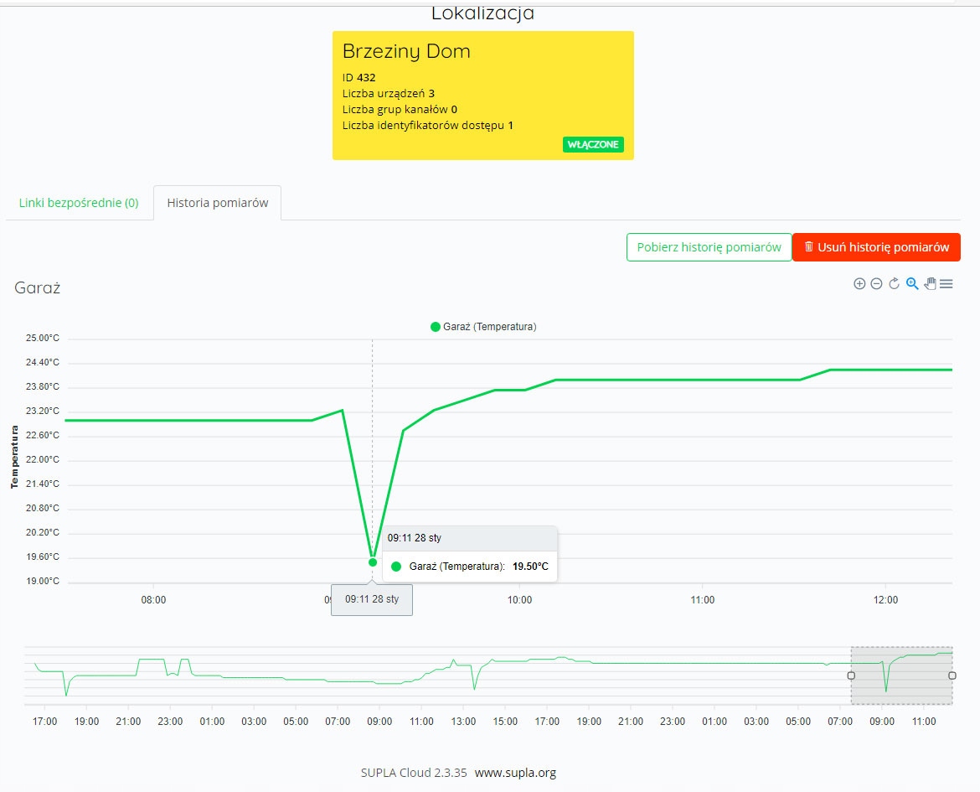The height and width of the screenshot is (792, 980).
Task: Click the trash icon inside the red button
Action: click(x=807, y=246)
